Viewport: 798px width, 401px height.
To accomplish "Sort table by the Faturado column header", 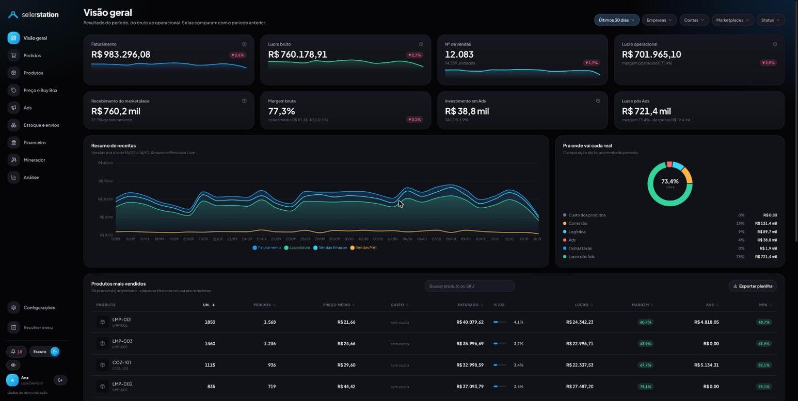I will tap(470, 305).
